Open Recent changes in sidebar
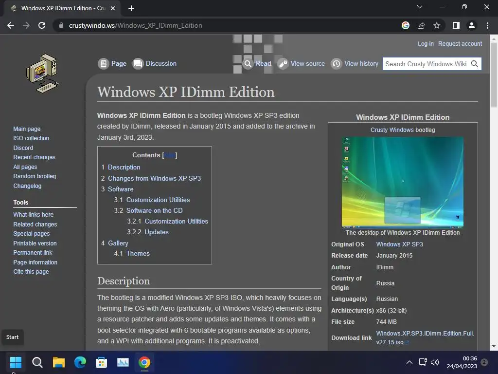The width and height of the screenshot is (498, 374). coord(35,157)
